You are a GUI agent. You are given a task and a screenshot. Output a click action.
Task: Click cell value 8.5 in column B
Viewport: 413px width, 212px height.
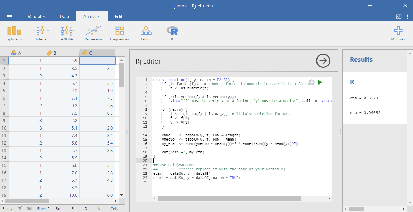[62, 68]
